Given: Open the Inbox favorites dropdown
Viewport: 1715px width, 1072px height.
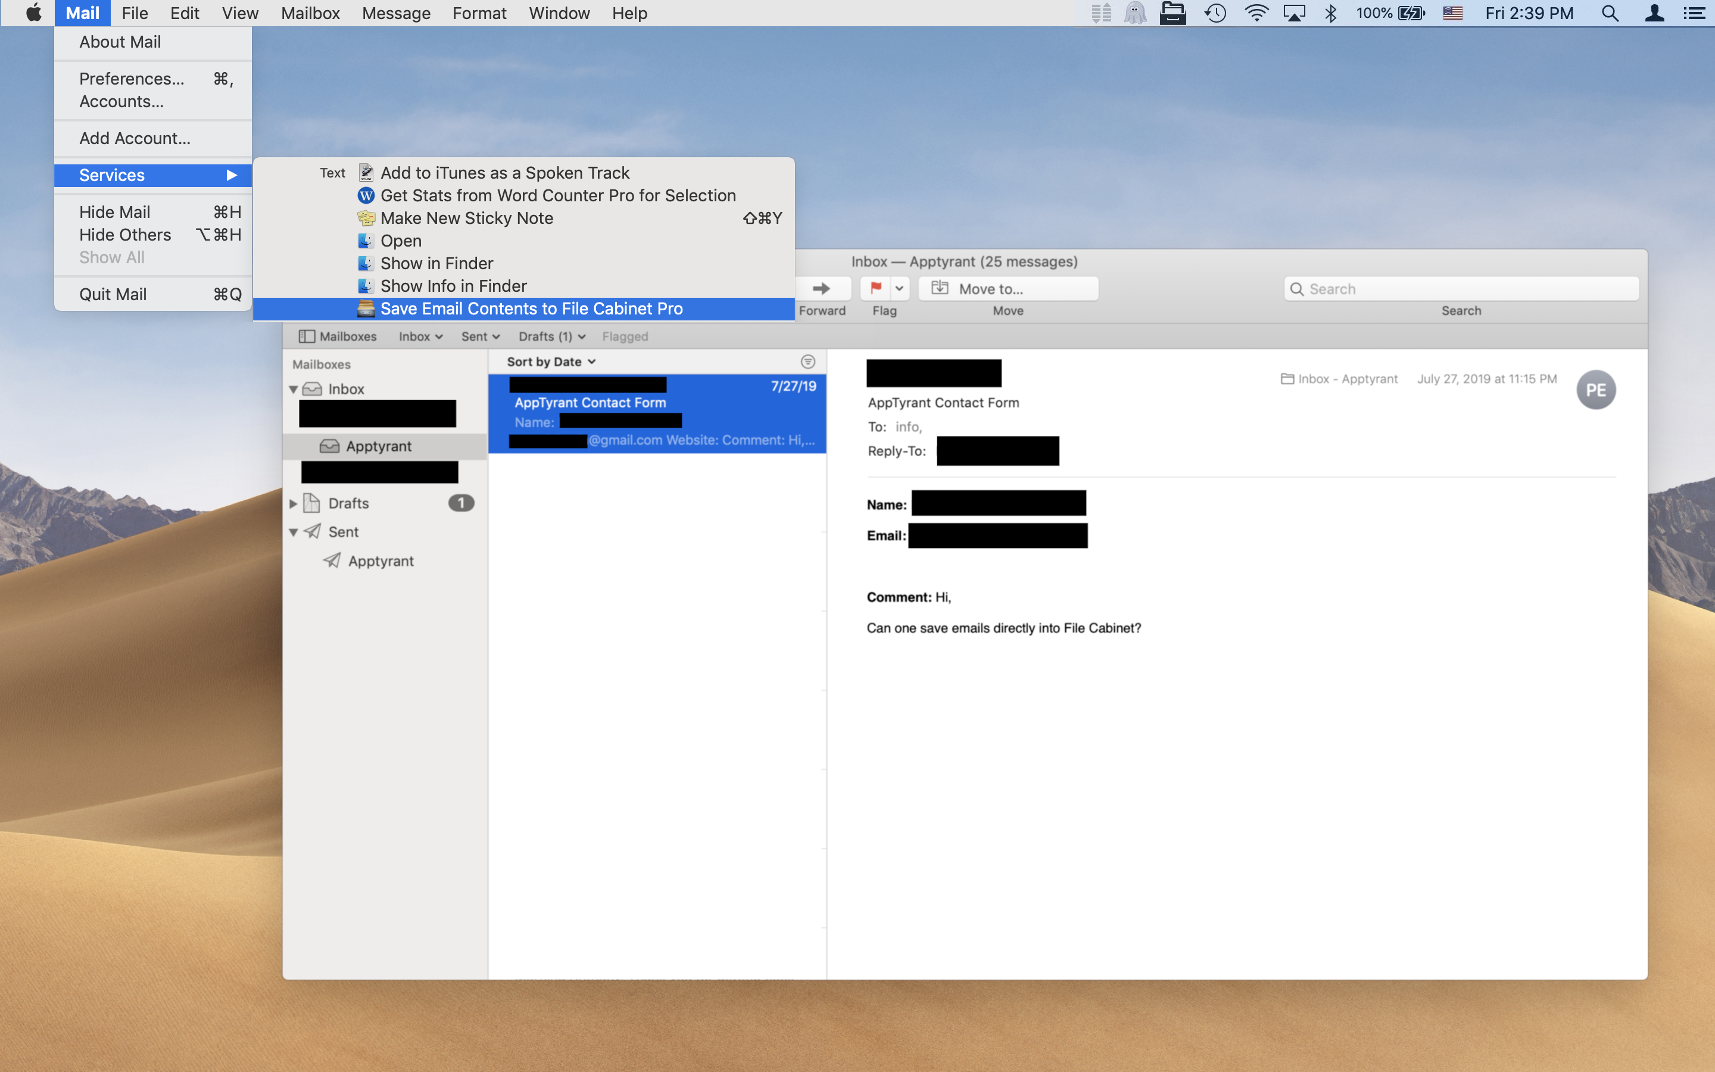Looking at the screenshot, I should (420, 336).
